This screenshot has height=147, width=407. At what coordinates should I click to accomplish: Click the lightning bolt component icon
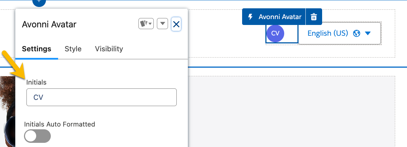[250, 17]
